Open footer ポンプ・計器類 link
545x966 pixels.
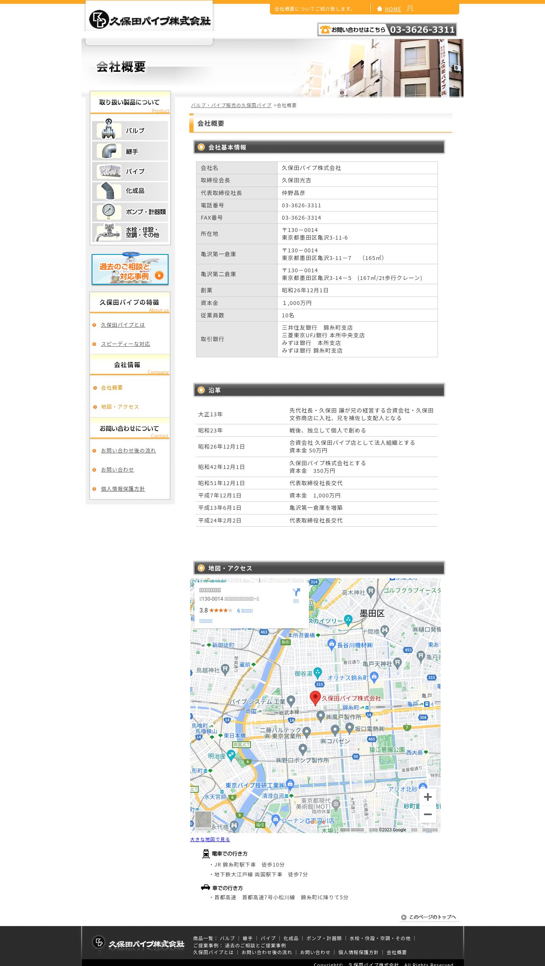pos(324,938)
